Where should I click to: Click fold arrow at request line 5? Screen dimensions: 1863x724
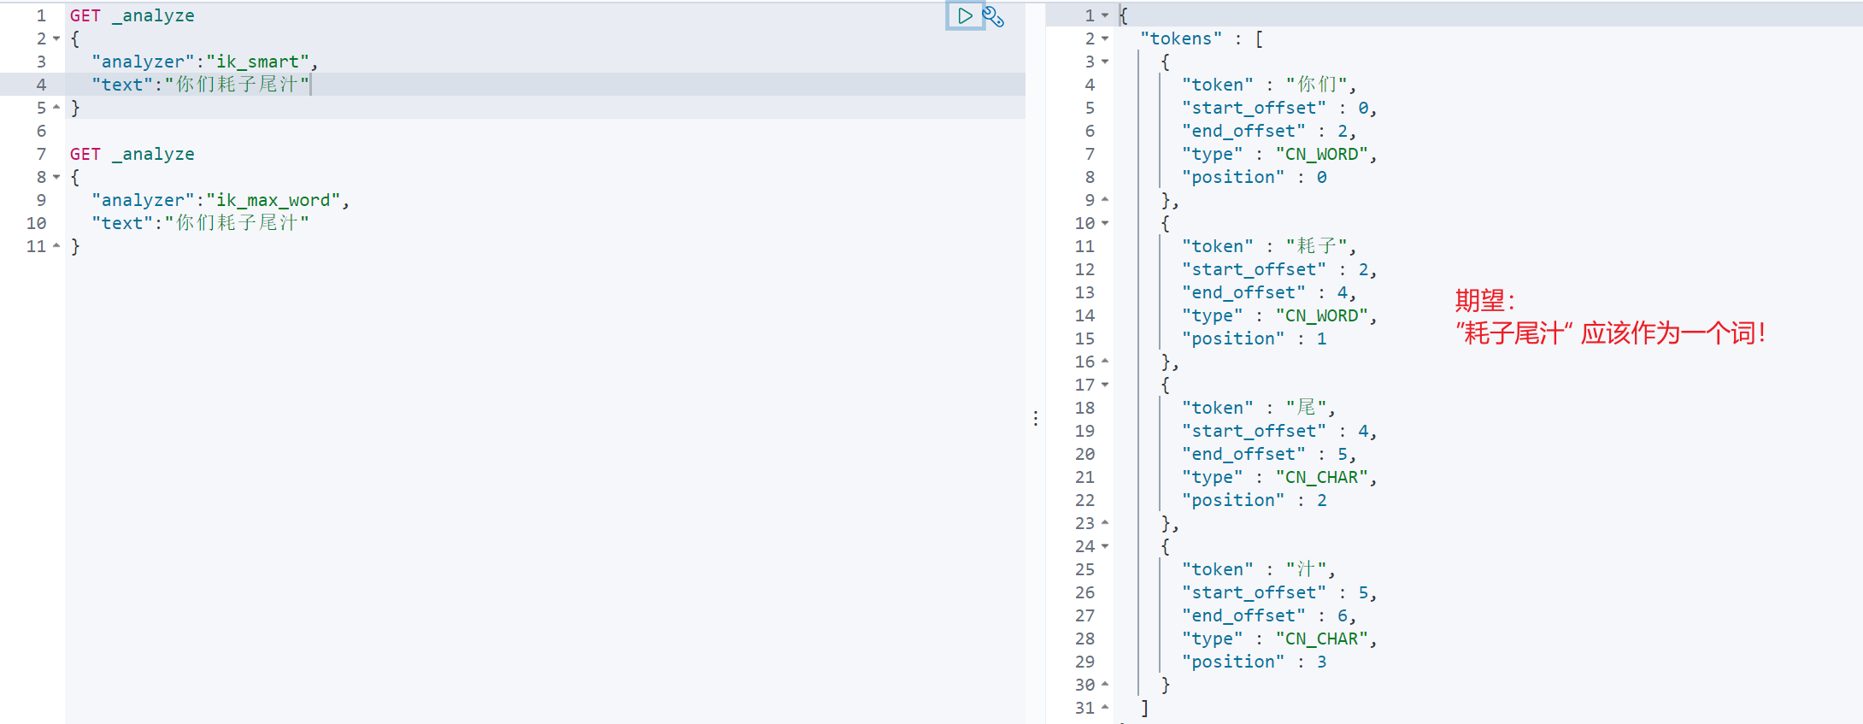(56, 108)
